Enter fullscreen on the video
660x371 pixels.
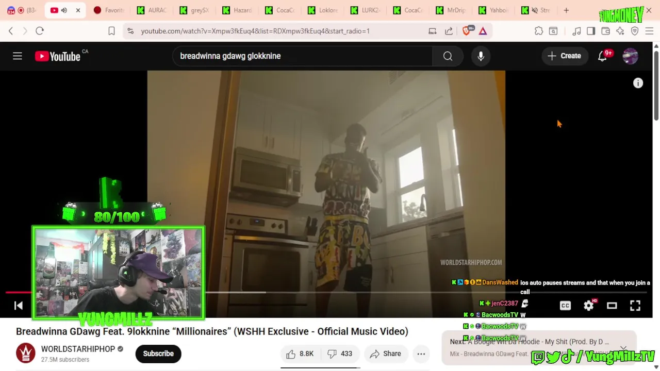tap(635, 306)
